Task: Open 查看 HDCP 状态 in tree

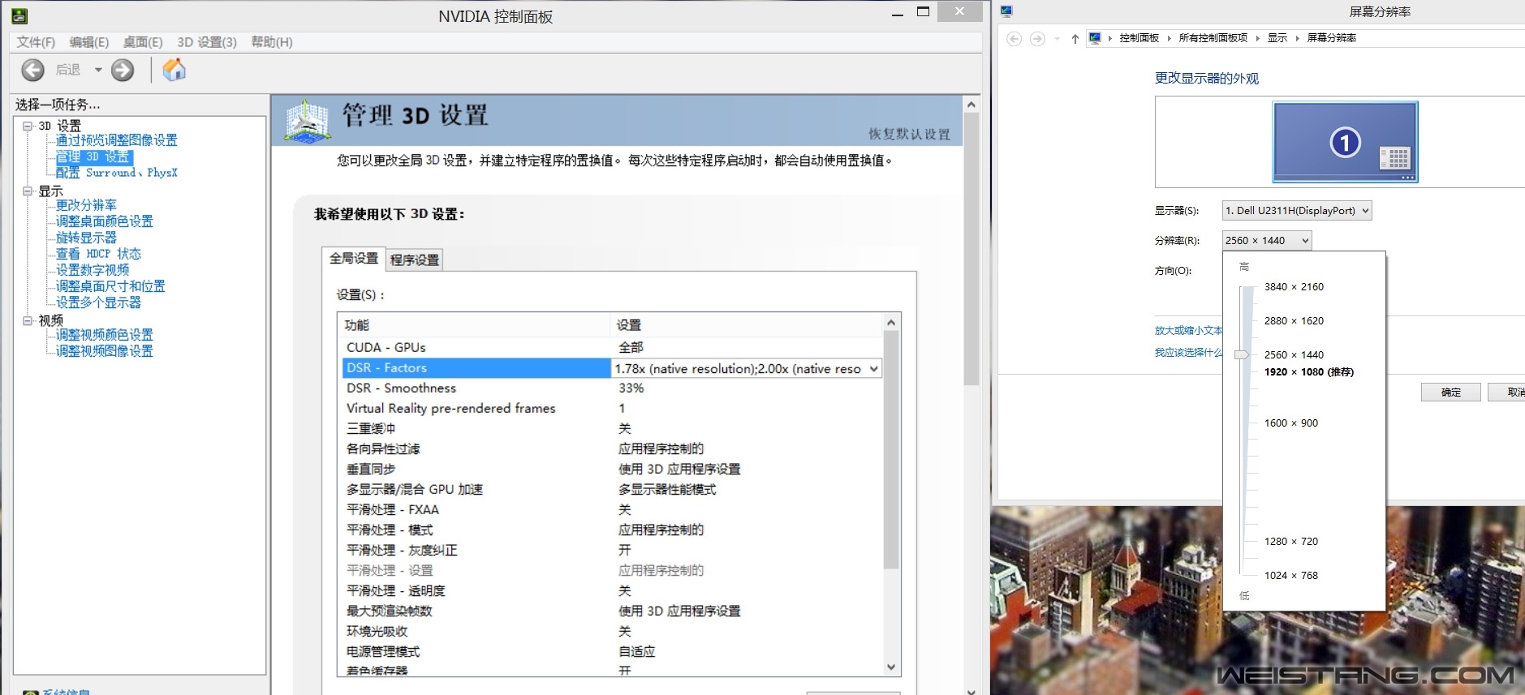Action: click(x=98, y=254)
